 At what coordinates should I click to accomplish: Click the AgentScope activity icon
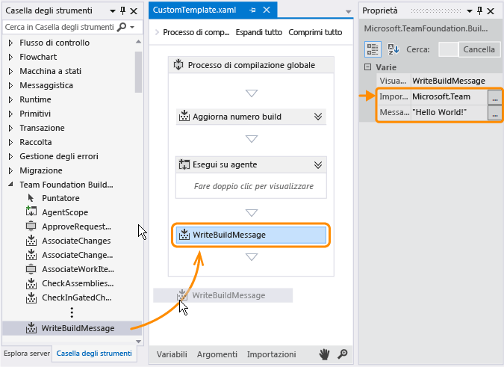pyautogui.click(x=31, y=212)
